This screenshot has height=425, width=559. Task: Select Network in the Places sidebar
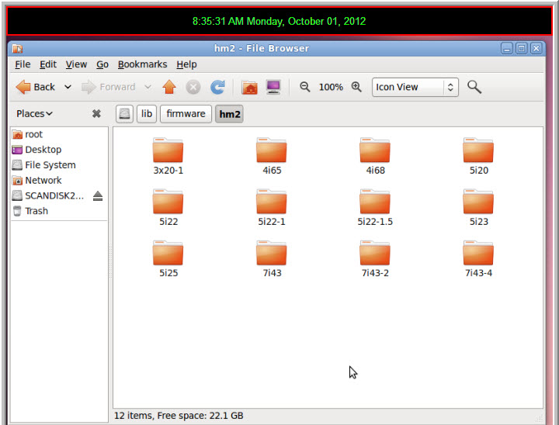coord(59,180)
